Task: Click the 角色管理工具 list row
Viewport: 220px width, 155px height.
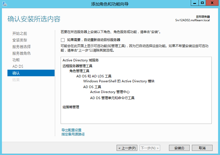Action: tap(79, 71)
